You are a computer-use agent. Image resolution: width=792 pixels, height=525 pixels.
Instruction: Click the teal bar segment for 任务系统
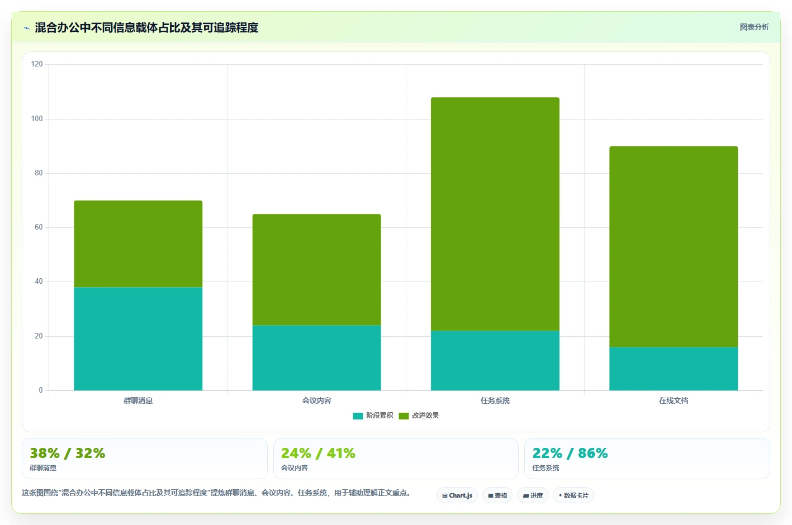tap(495, 361)
